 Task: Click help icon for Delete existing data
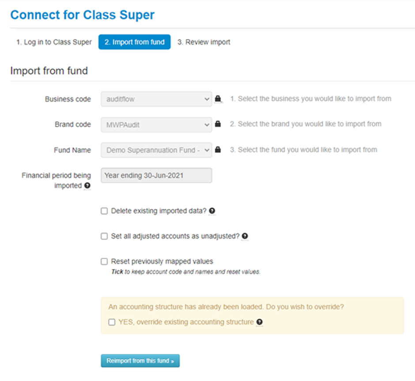(x=212, y=211)
